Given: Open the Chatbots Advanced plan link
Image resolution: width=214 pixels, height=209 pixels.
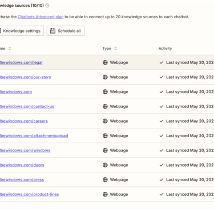Looking at the screenshot, I should [41, 17].
